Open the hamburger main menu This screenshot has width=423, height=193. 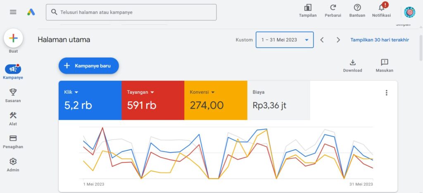(13, 12)
